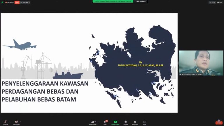
Task: Open the Reactions menu
Action: pyautogui.click(x=135, y=122)
